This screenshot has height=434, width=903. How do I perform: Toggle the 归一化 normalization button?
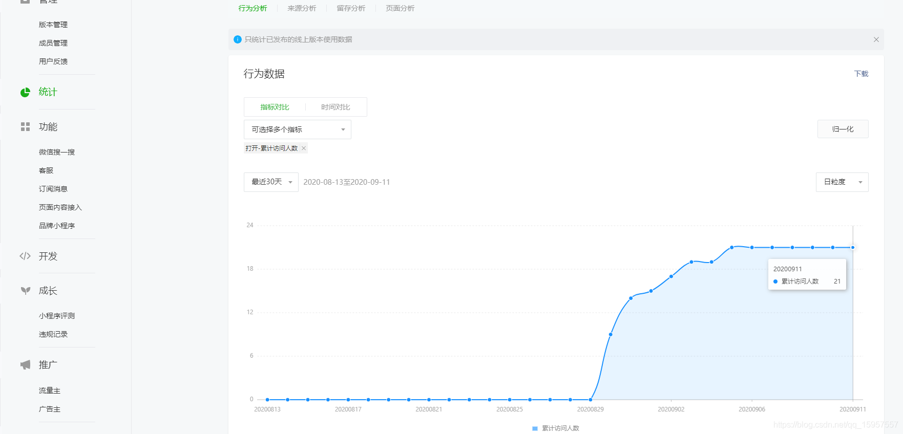843,129
